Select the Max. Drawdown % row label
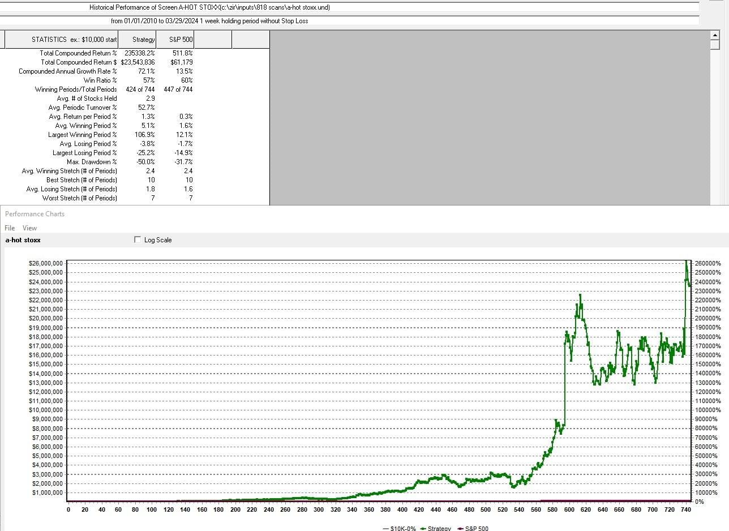The width and height of the screenshot is (729, 531). click(92, 162)
